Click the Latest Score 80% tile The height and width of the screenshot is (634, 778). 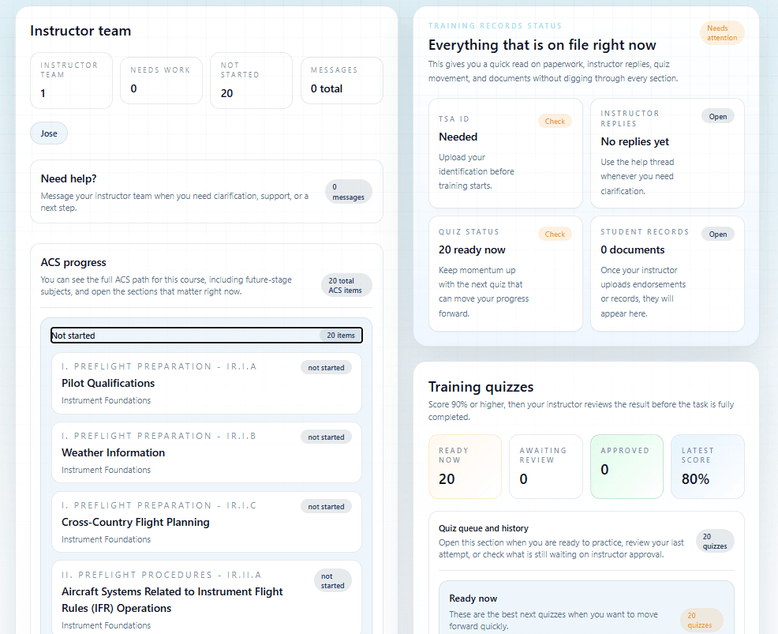point(708,467)
